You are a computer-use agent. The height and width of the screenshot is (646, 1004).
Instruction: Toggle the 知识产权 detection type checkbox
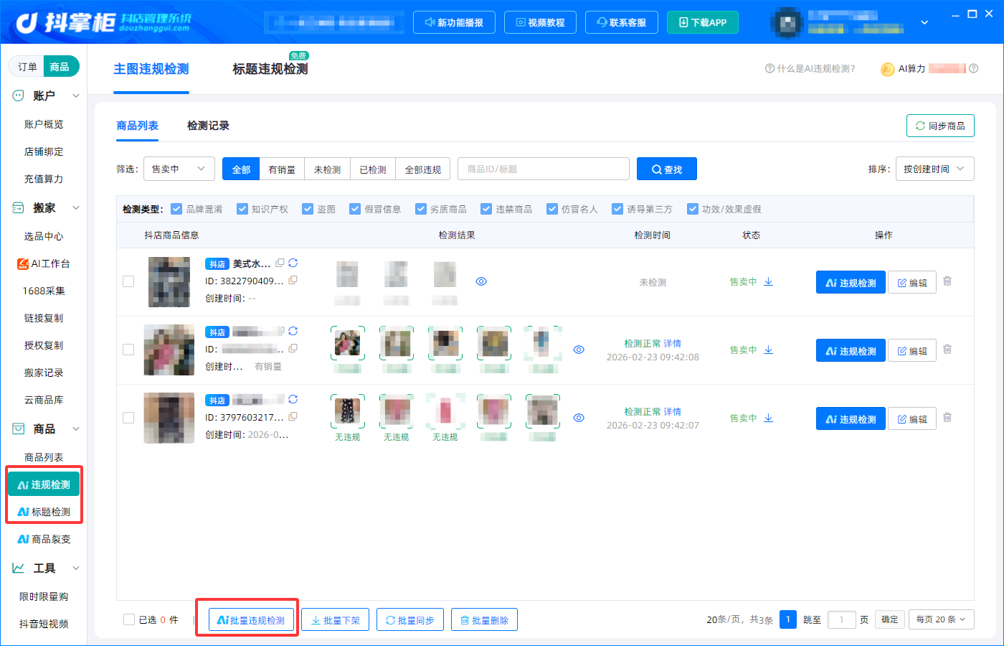[x=242, y=209]
